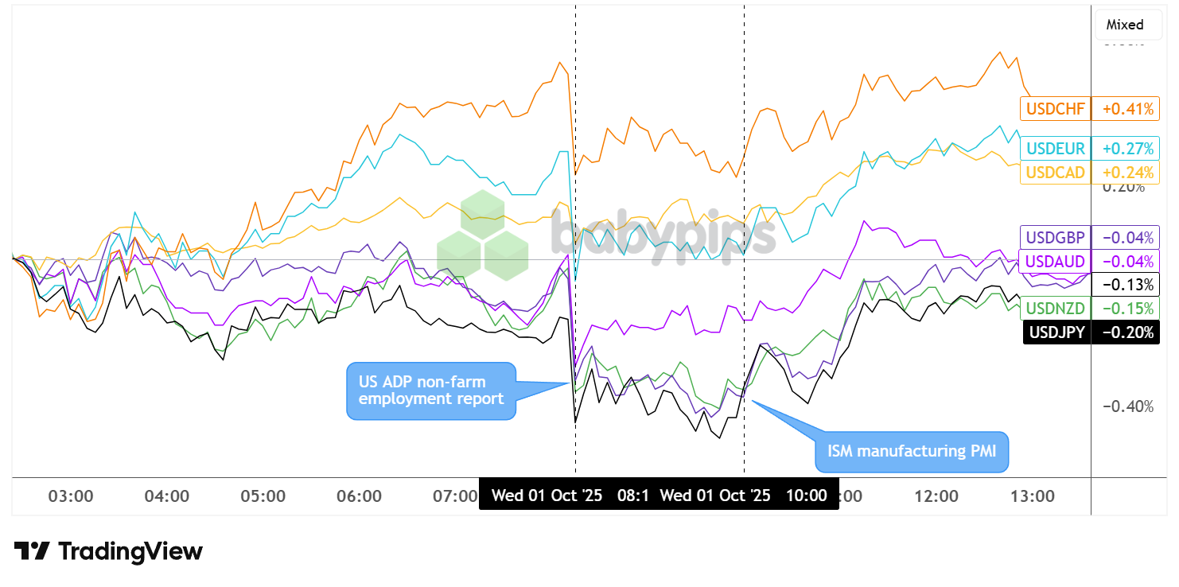Click the US ADP non-farm employment callout
1179x587 pixels.
pos(431,391)
